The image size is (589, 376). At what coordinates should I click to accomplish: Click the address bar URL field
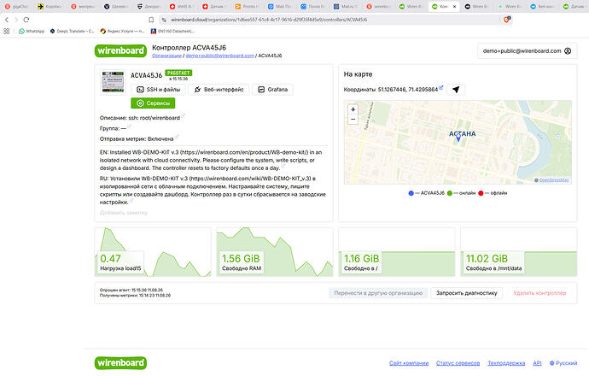(x=330, y=20)
